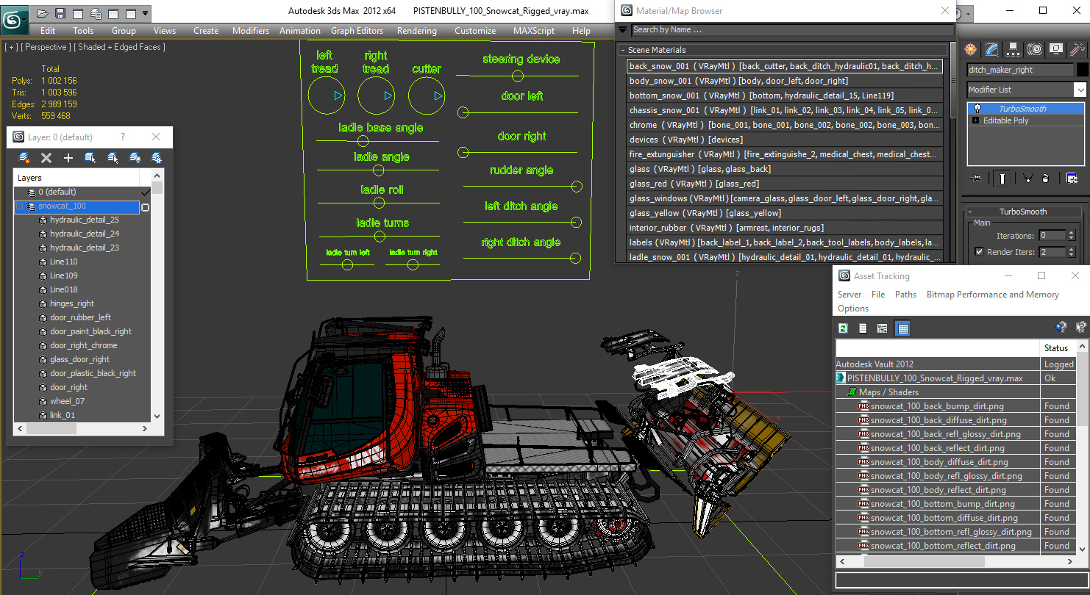1090x595 pixels.
Task: Open Bitmap Performance and Memory menu
Action: (x=992, y=295)
